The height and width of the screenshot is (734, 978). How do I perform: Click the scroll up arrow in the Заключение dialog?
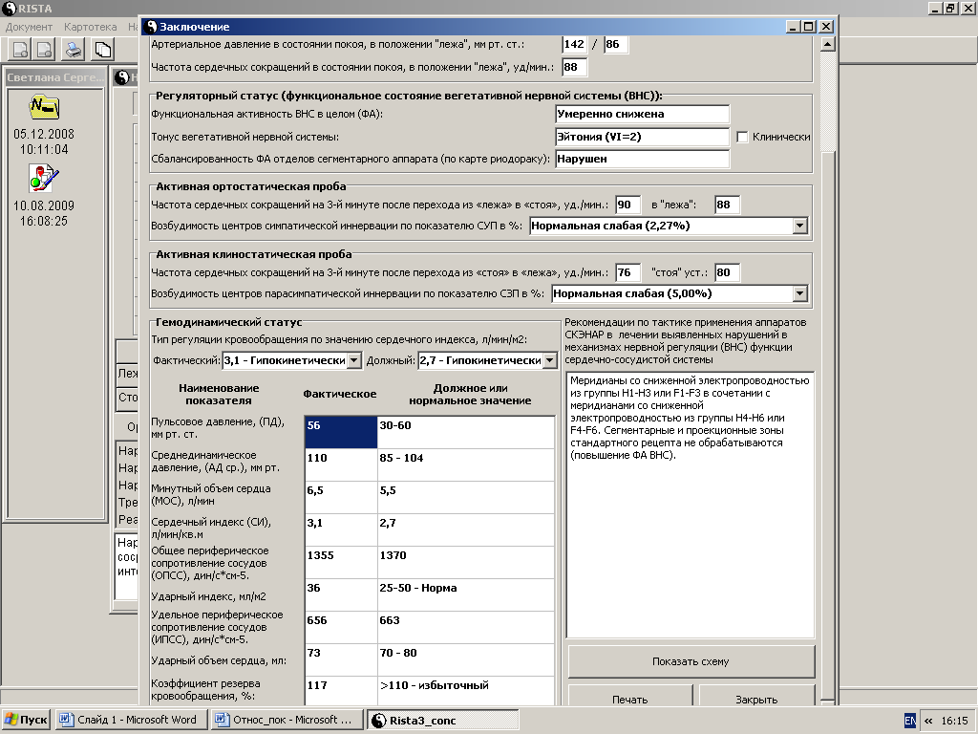point(827,44)
